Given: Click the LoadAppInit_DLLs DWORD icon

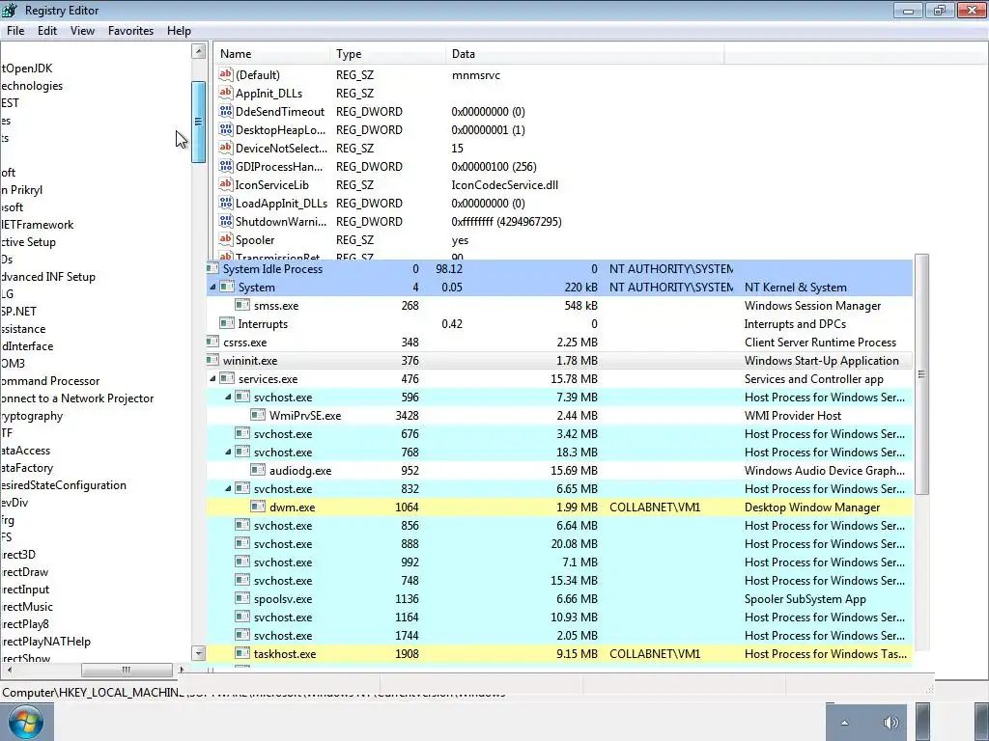Looking at the screenshot, I should point(226,203).
